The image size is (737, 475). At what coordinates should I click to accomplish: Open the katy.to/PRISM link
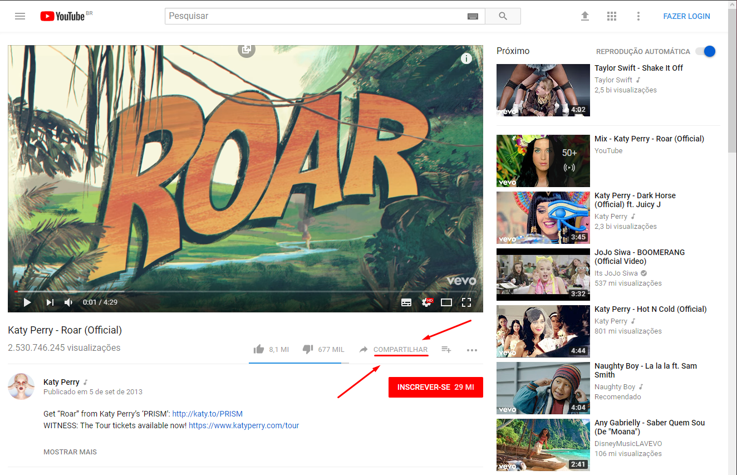(208, 414)
